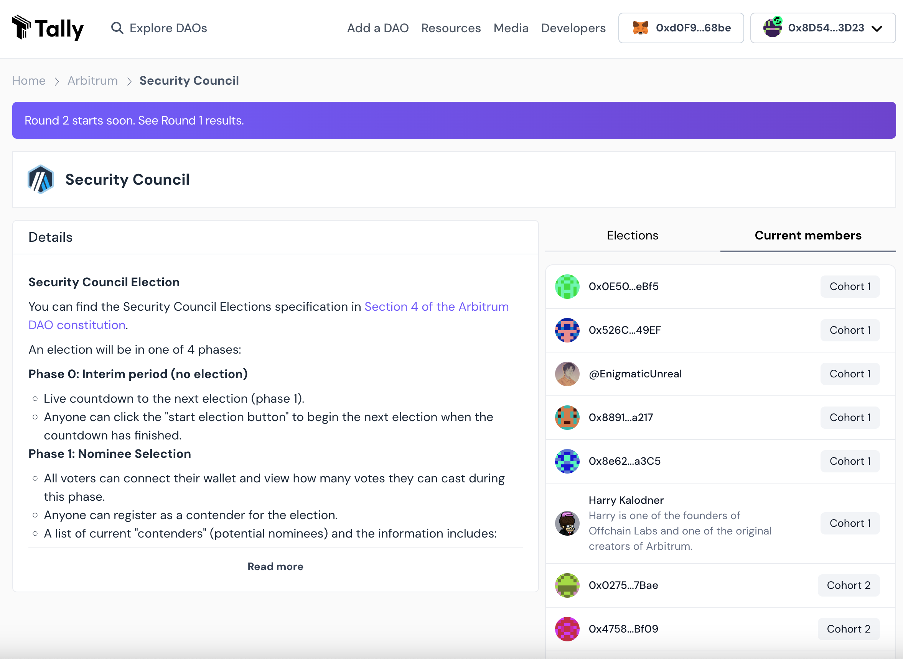The image size is (903, 659).
Task: Click the Details panel heading
Action: (x=50, y=237)
